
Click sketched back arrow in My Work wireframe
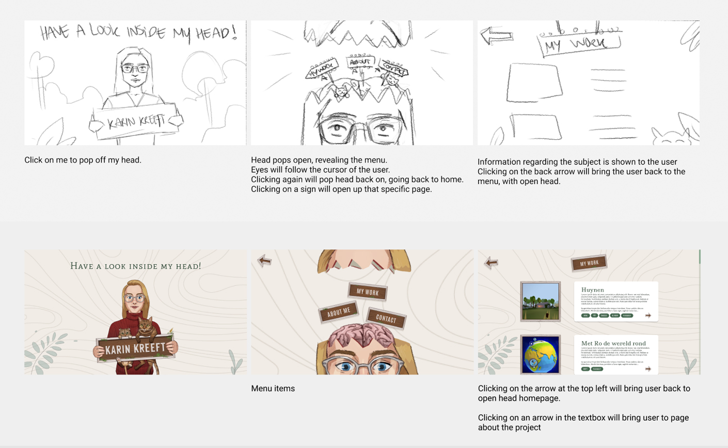coord(497,35)
